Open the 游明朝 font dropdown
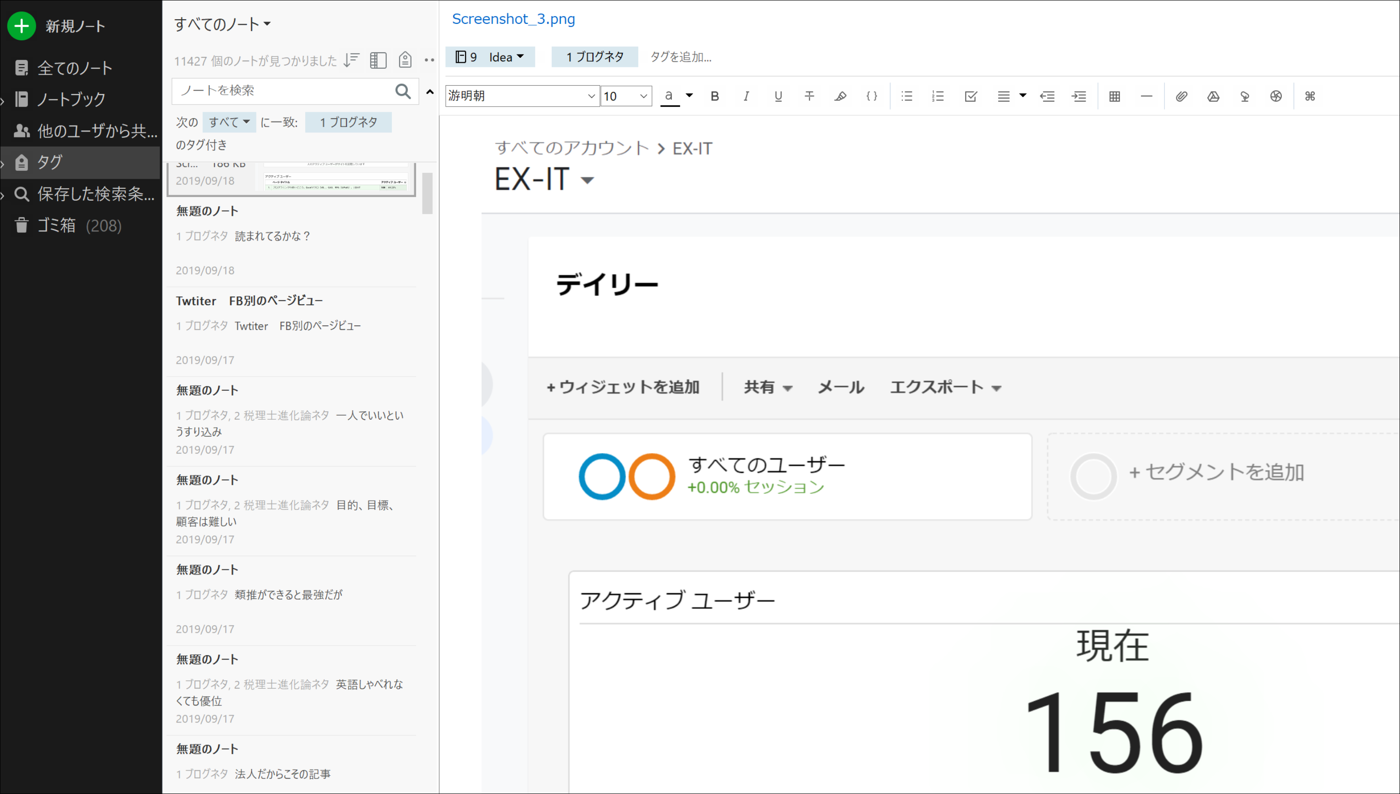This screenshot has width=1400, height=794. (522, 96)
